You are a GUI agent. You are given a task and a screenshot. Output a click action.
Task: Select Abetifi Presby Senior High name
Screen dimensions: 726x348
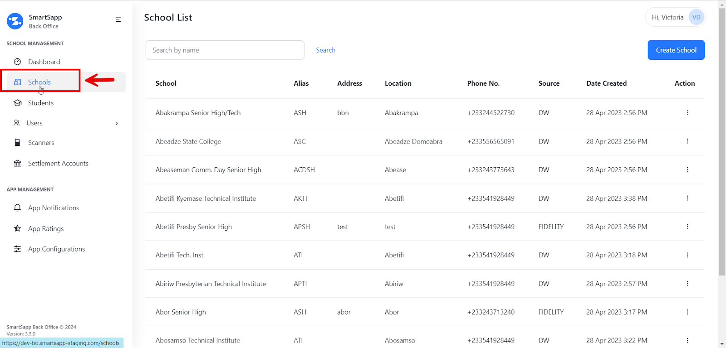tap(193, 227)
